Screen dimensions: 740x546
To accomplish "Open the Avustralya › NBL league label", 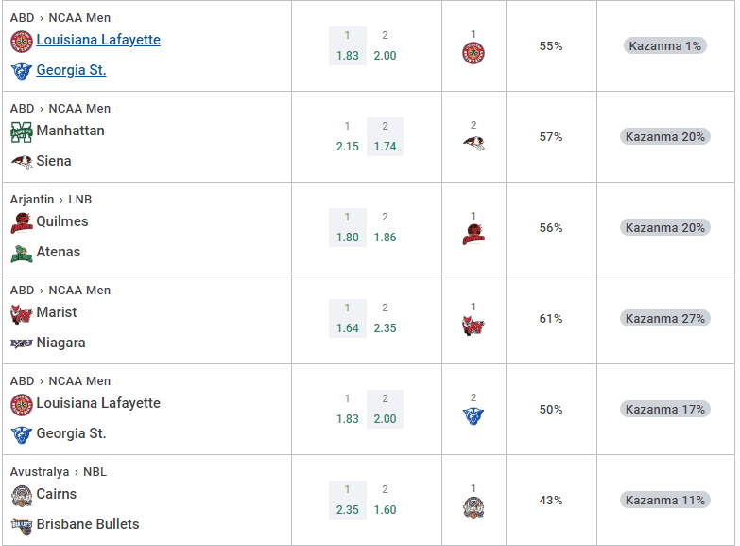I will 59,472.
